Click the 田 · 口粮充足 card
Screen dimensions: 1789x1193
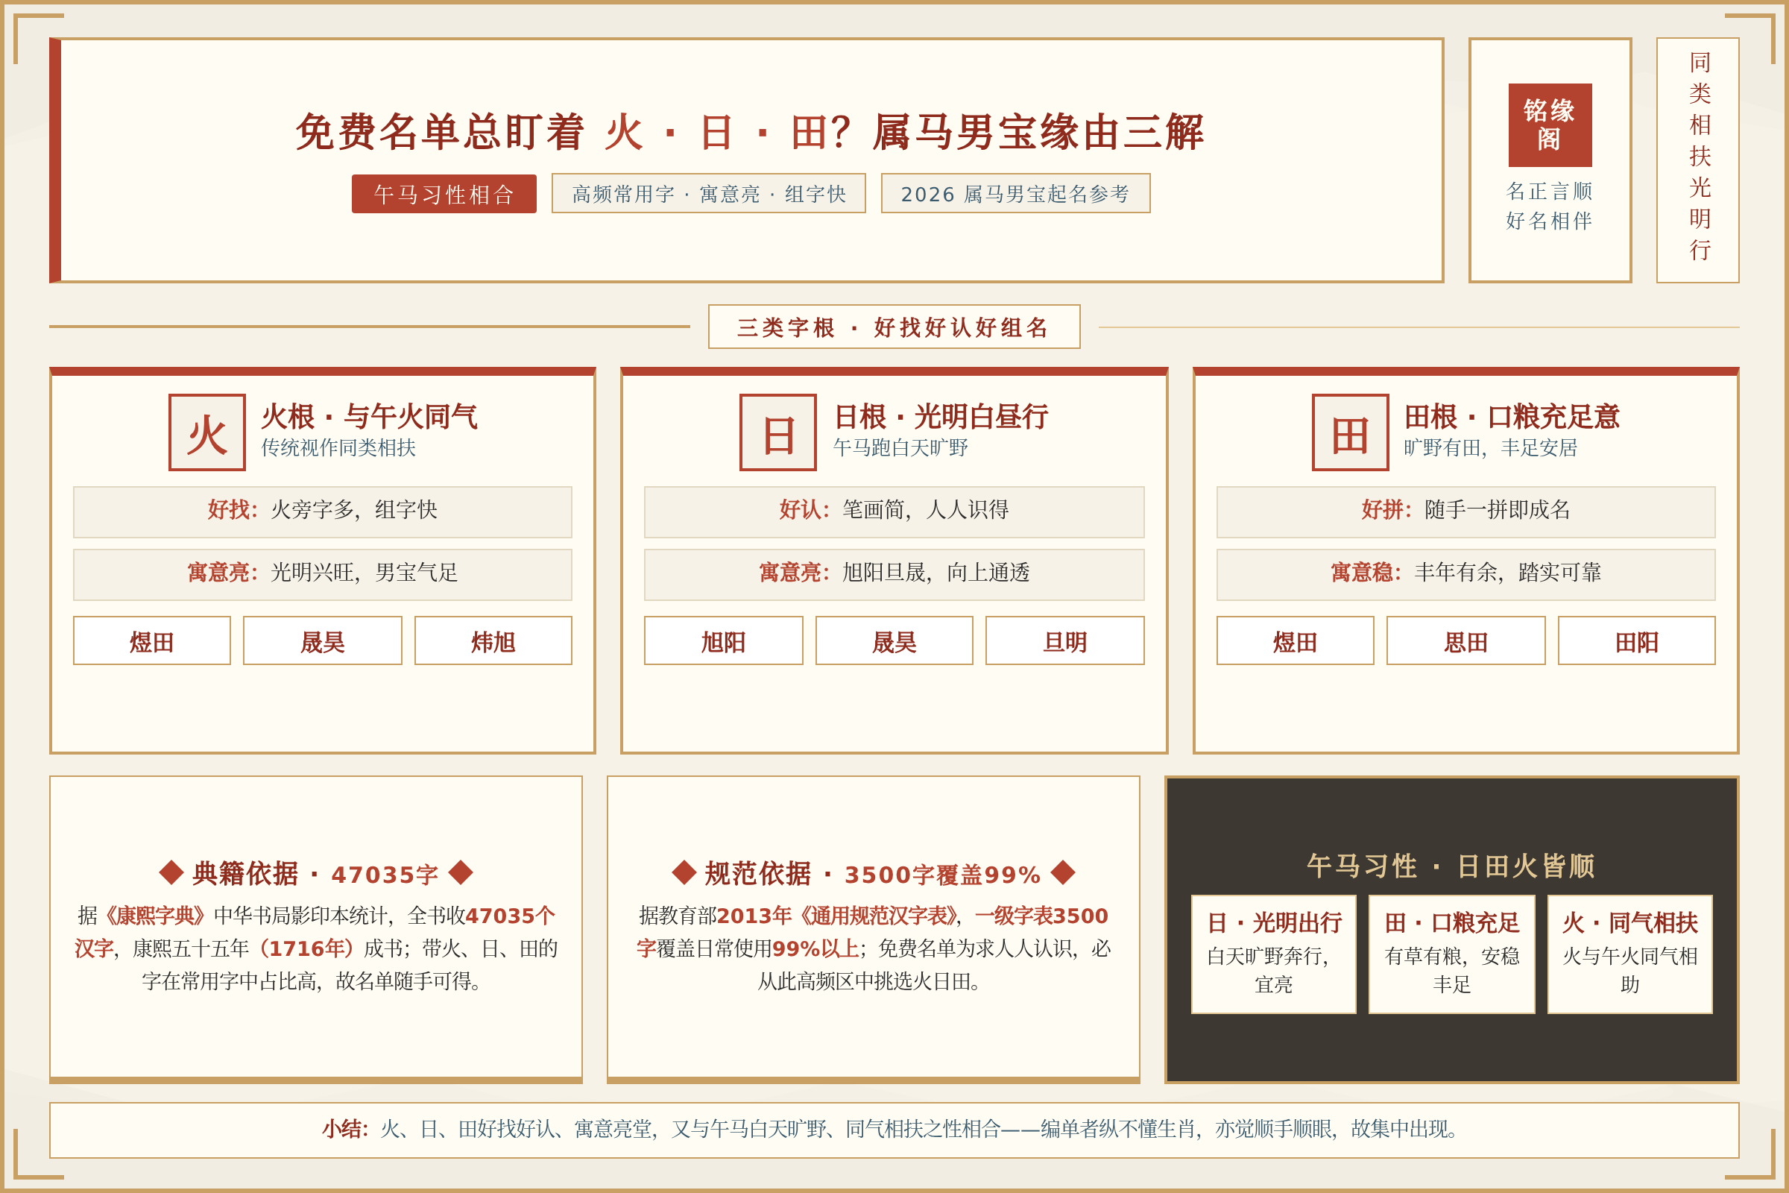[1451, 954]
